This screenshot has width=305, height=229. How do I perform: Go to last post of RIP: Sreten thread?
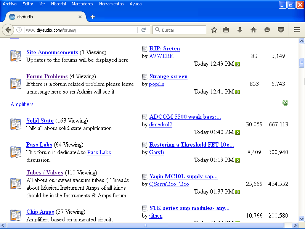pyautogui.click(x=238, y=64)
